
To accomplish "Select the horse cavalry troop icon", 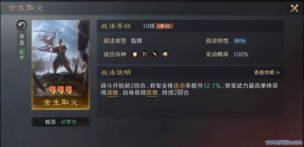I will click(165, 55).
